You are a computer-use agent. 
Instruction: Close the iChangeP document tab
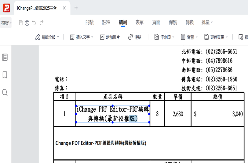[x=64, y=8]
